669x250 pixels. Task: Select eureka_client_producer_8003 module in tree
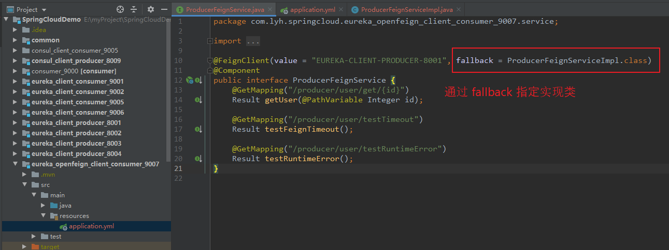coord(76,143)
